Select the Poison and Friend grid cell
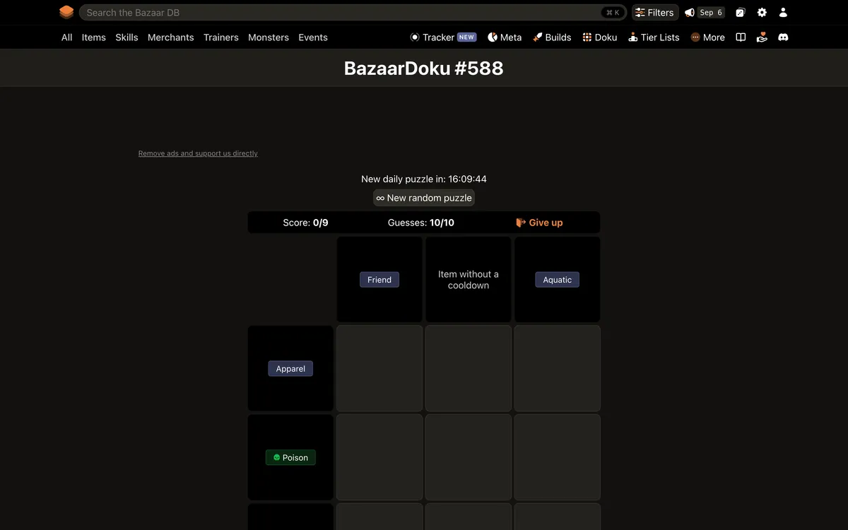The image size is (848, 530). 379,457
